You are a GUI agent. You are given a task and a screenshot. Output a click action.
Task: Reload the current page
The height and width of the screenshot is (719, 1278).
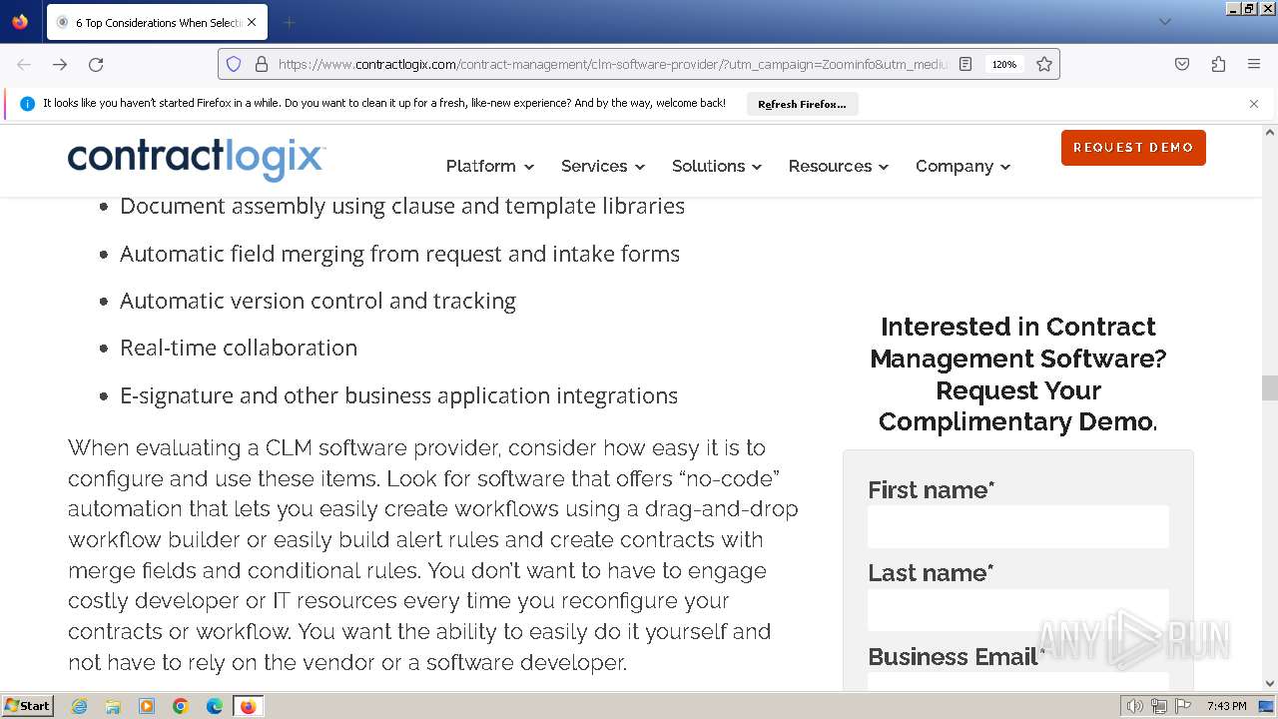[96, 64]
